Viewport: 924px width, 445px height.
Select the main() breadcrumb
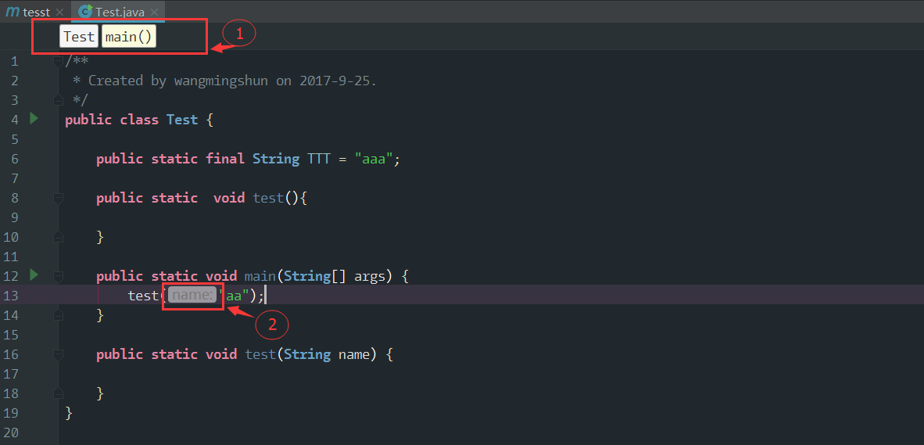[129, 37]
